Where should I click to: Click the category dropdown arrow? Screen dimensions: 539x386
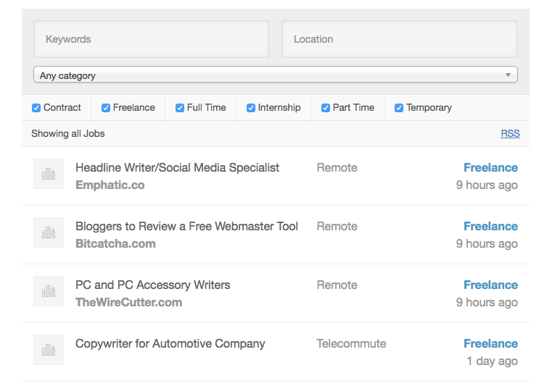508,75
